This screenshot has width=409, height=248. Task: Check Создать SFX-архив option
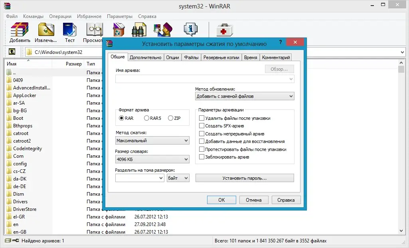tap(202, 125)
